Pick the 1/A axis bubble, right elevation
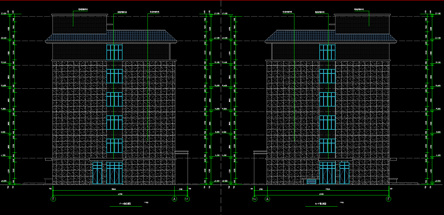Screen dimensions: 444x215 click(x=255, y=199)
